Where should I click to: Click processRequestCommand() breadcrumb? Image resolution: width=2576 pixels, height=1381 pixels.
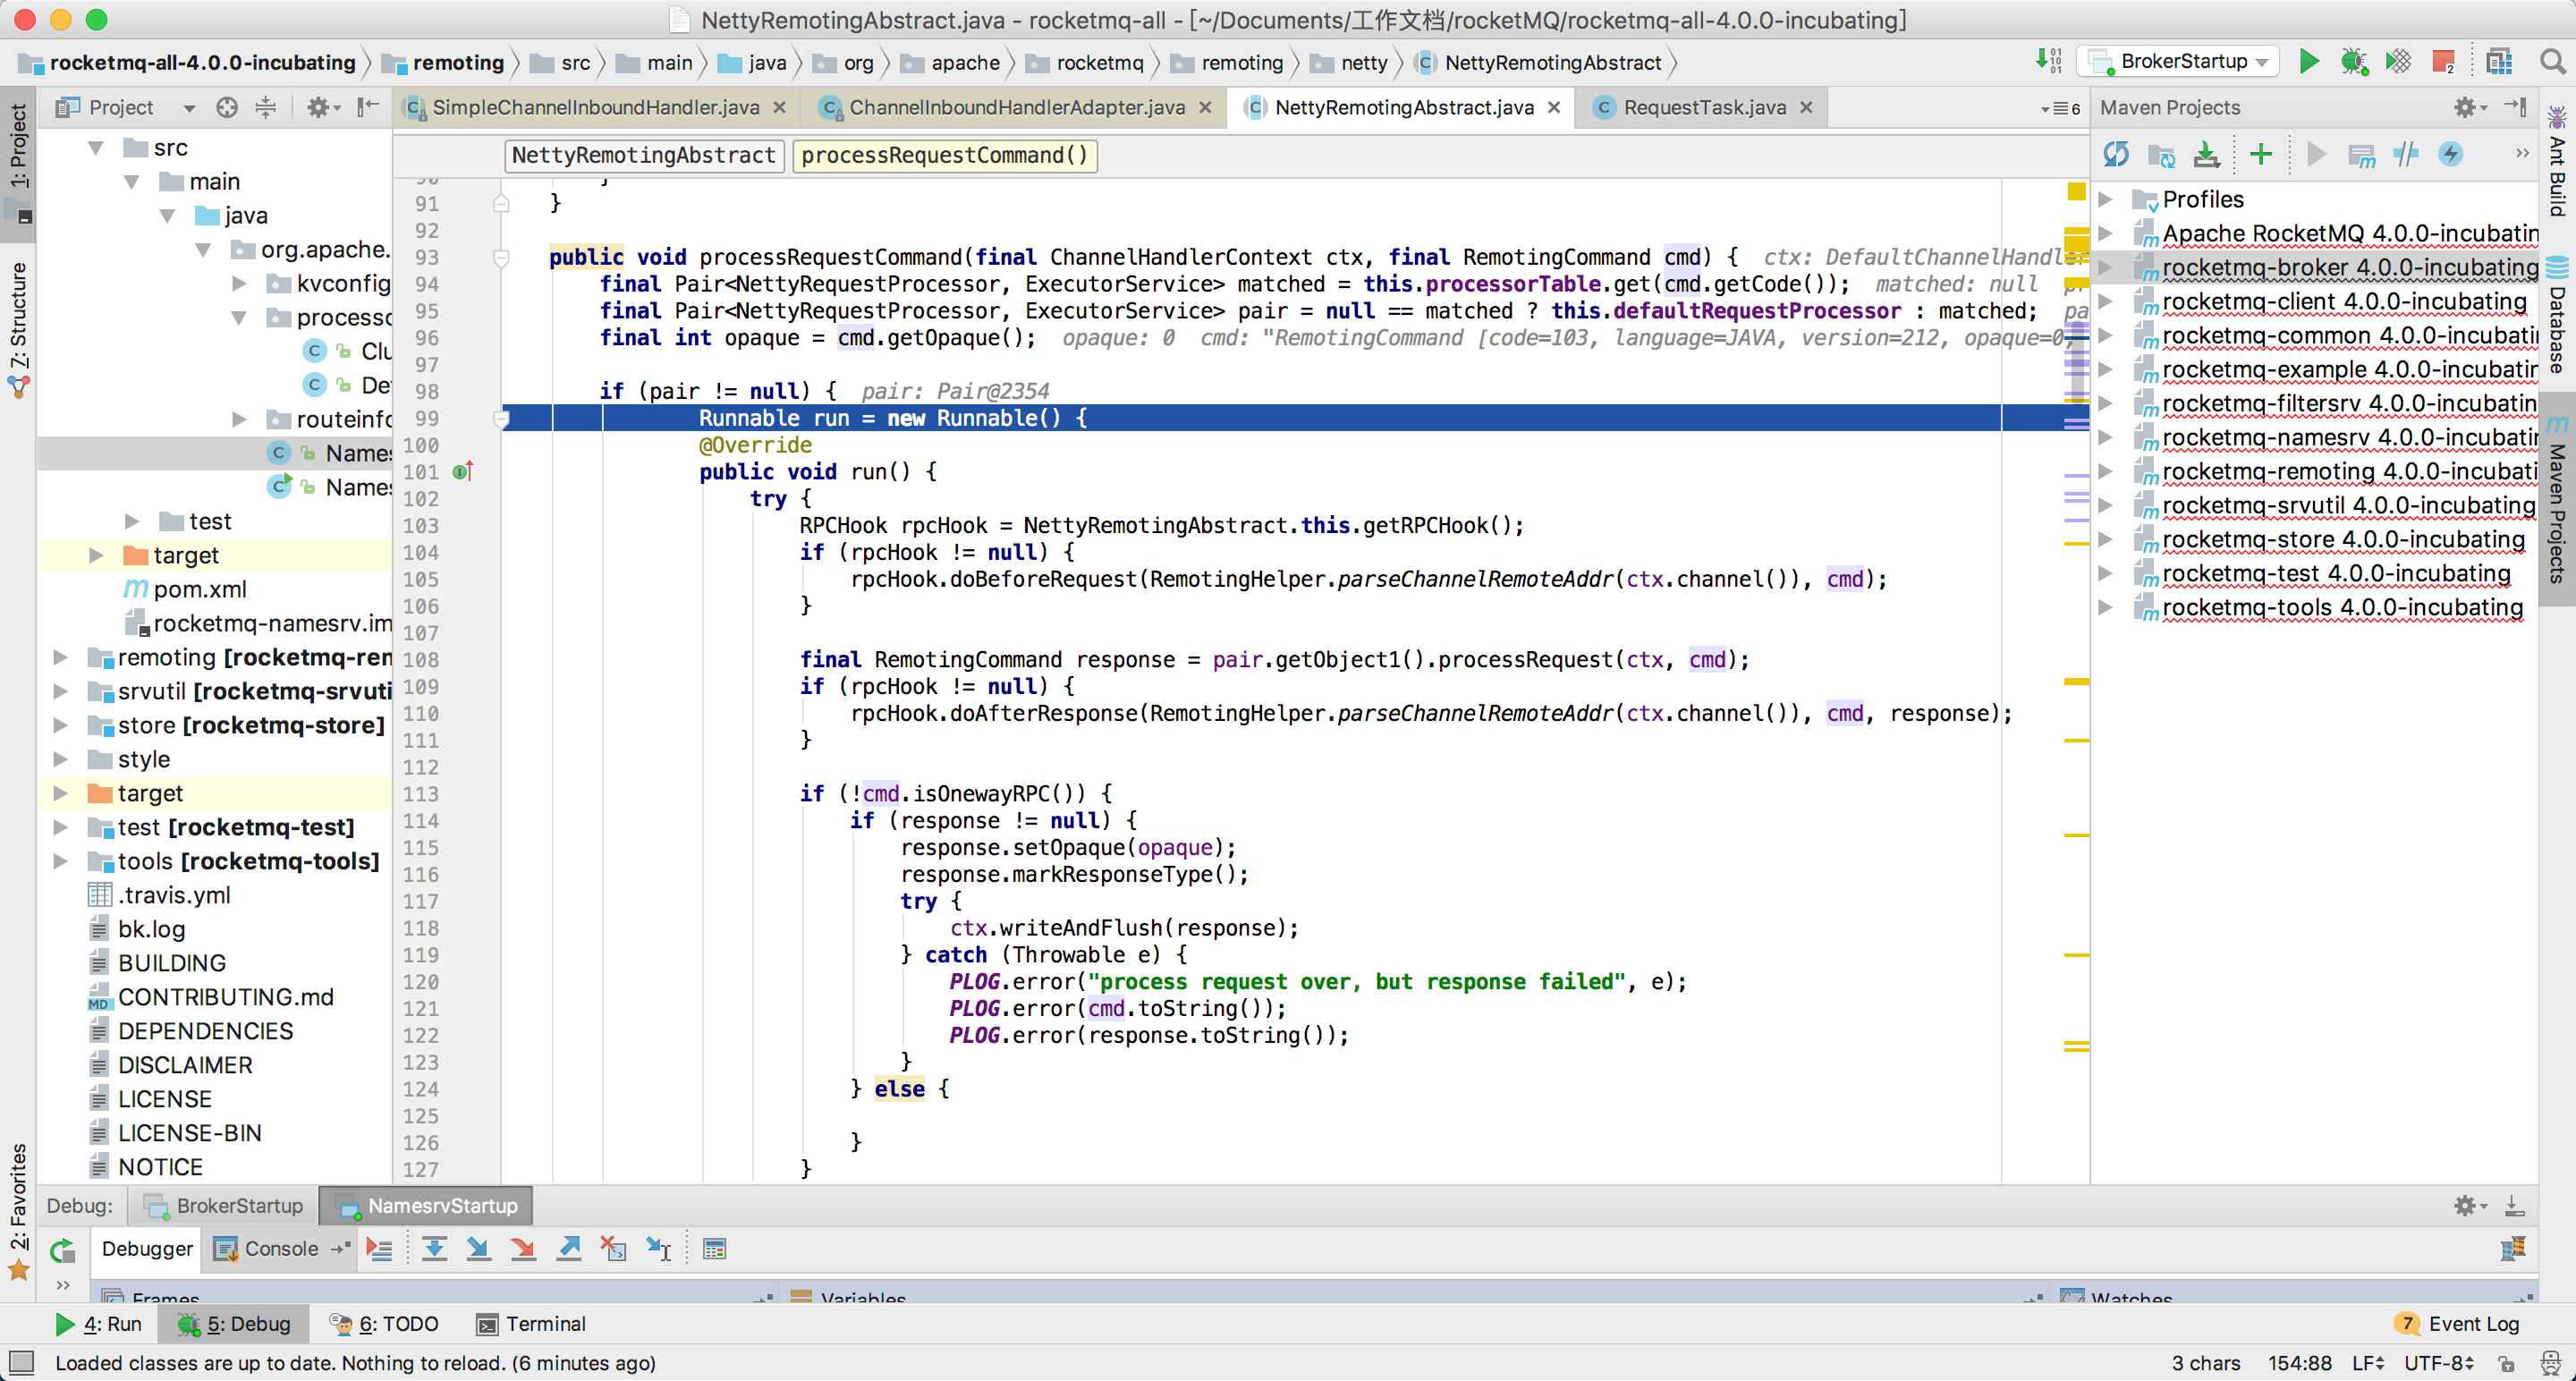943,155
